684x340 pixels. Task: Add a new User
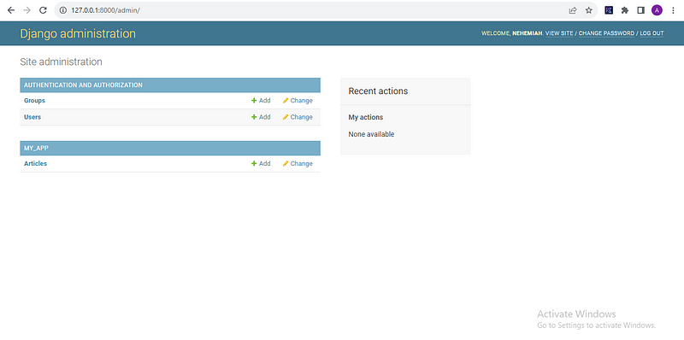point(261,117)
